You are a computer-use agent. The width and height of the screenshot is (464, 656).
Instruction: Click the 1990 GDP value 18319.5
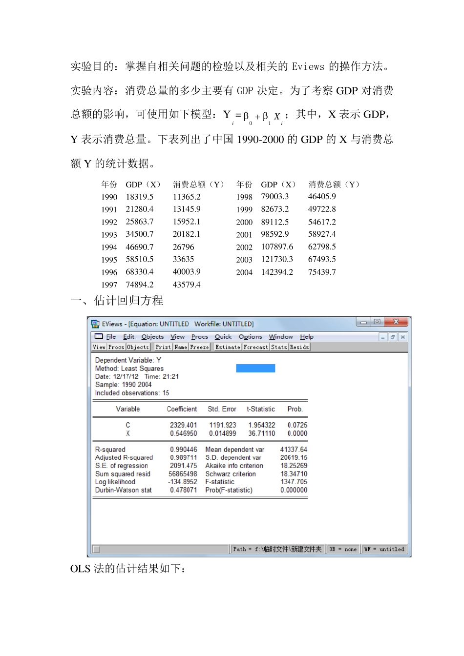(x=140, y=197)
